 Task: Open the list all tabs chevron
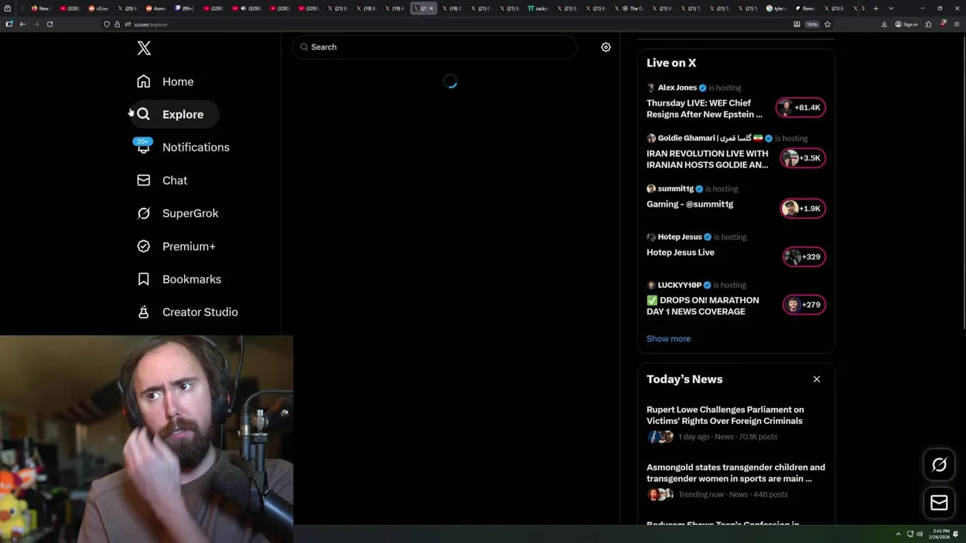[891, 8]
